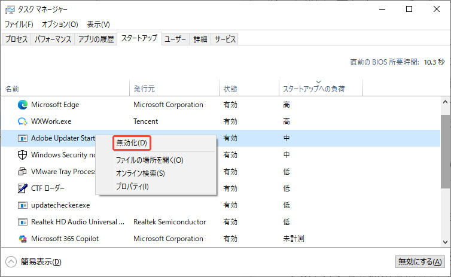Switch to the ユーザー tab

coord(175,39)
